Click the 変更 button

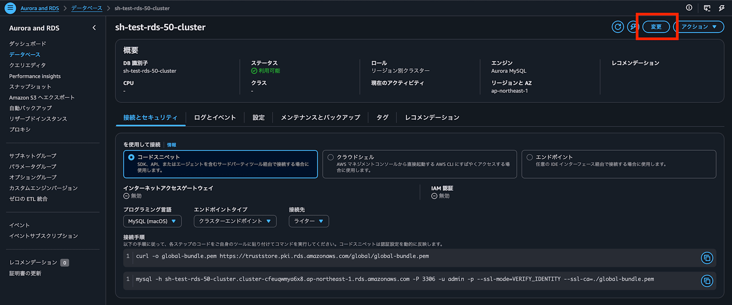pos(656,27)
